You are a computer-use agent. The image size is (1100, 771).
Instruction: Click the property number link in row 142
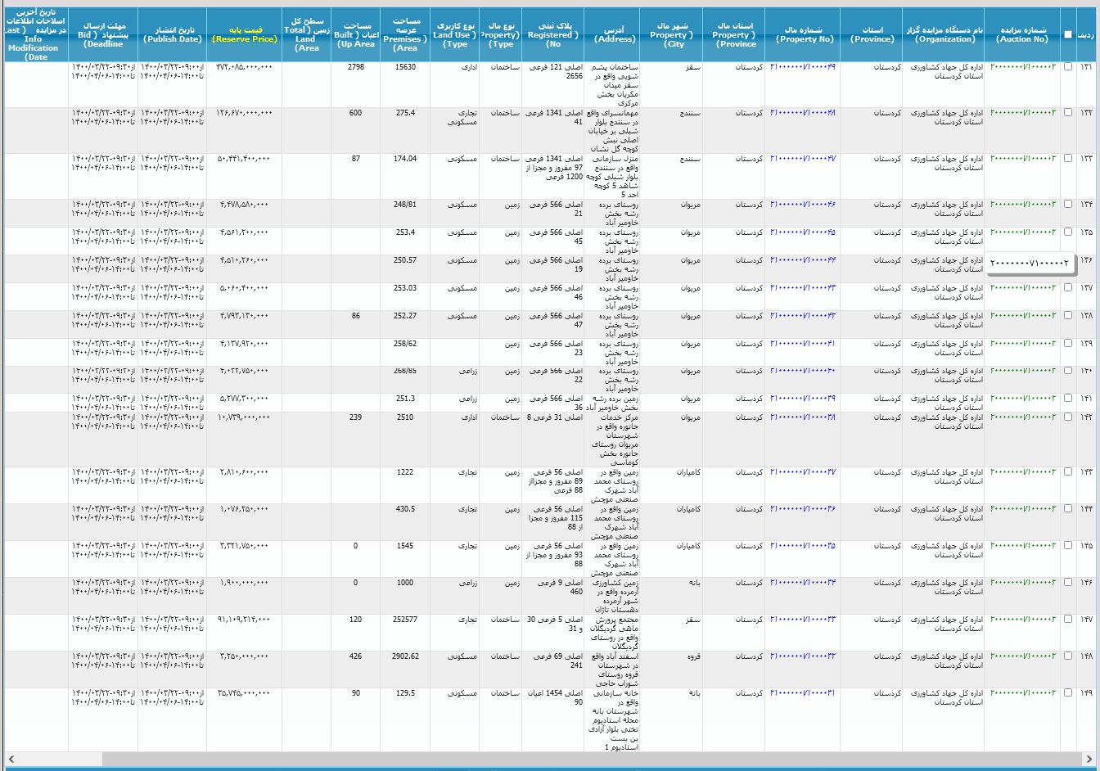(802, 417)
